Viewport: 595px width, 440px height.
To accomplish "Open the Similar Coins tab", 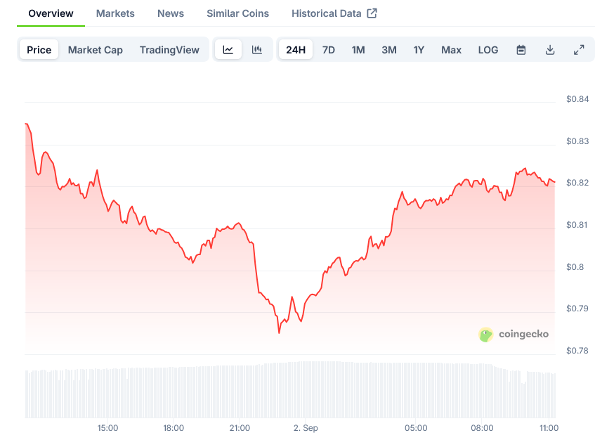I will click(x=238, y=13).
